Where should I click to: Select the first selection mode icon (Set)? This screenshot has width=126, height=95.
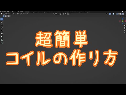4,16
